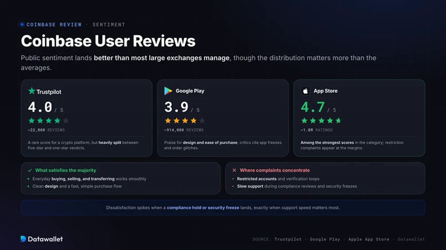Click the Google Play orange star rating row
Image resolution: width=446 pixels, height=250 pixels.
coord(185,120)
